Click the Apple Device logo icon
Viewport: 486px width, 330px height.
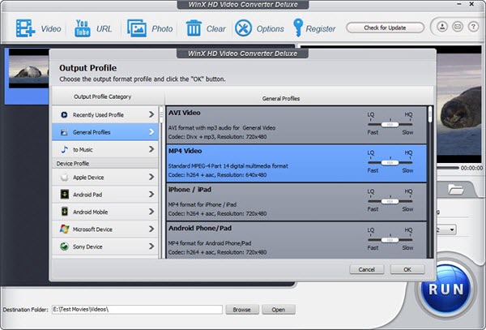pos(64,177)
